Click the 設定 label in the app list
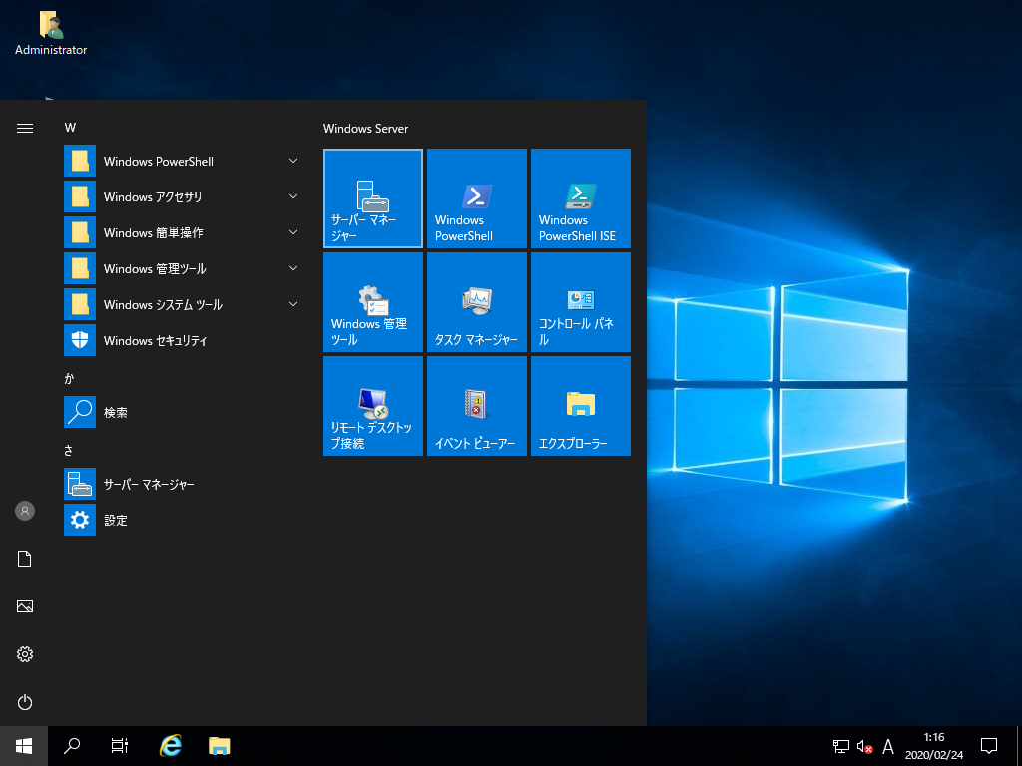The width and height of the screenshot is (1022, 766). tap(116, 520)
